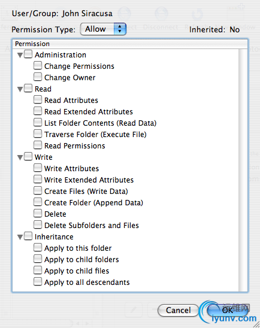Image resolution: width=260 pixels, height=328 pixels.
Task: Toggle the Write group checkbox
Action: point(28,156)
